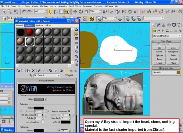Screen dimensions: 183x133
Task: Open the Graph Editors menu
Action: 75,6
